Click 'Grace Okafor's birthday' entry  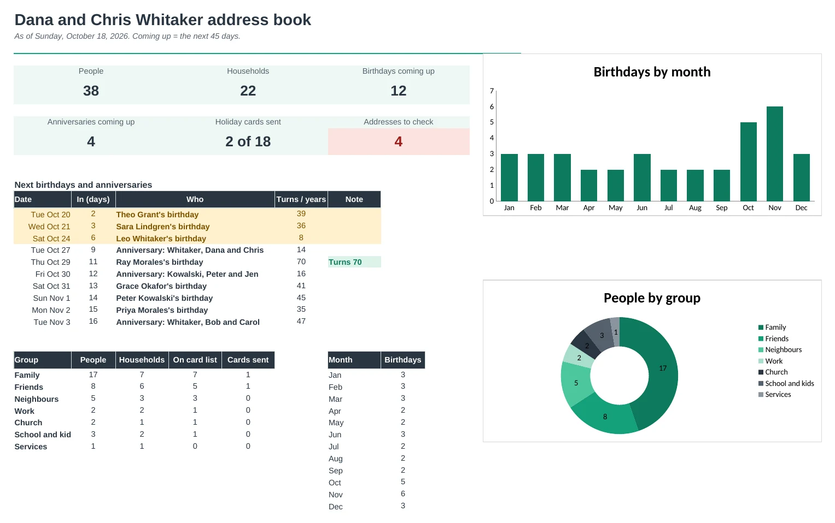[161, 286]
